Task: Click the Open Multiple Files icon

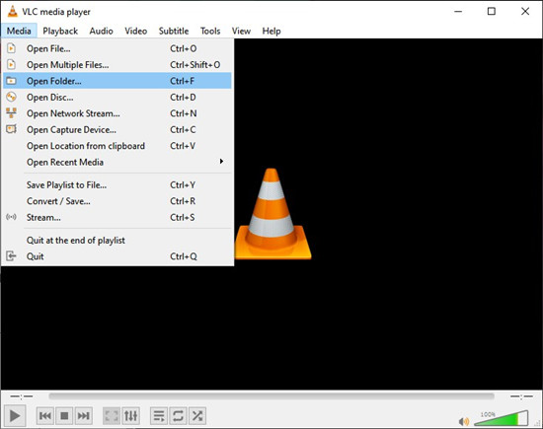Action: click(x=11, y=64)
